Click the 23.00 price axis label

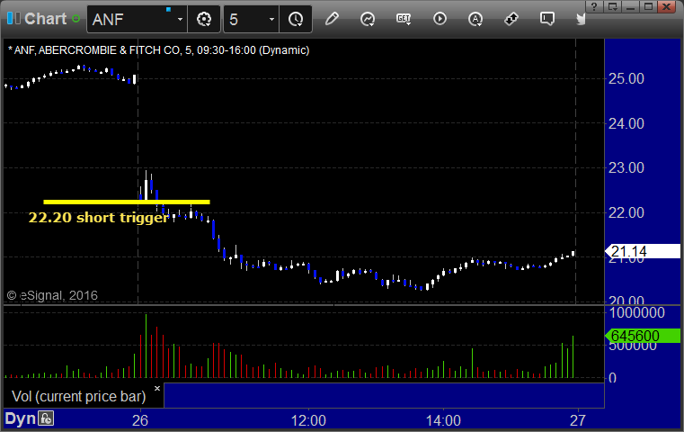click(626, 167)
